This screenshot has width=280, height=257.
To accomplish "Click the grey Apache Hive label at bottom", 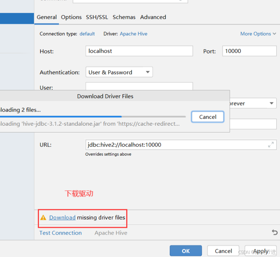I will tap(111, 233).
